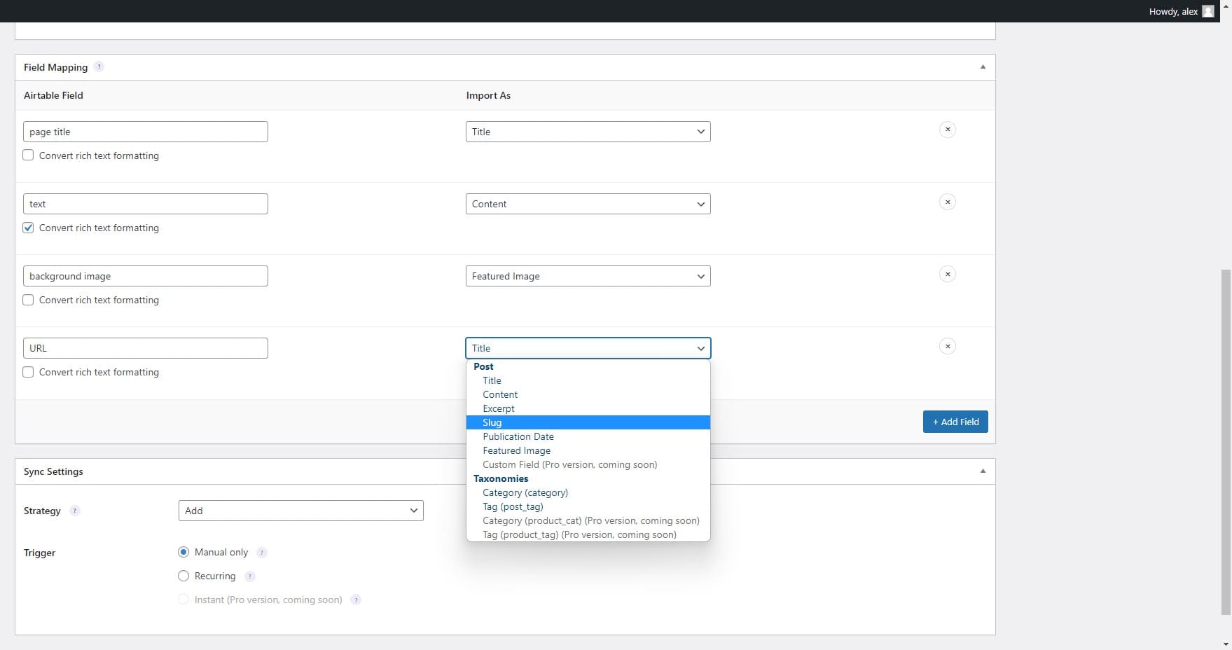Image resolution: width=1232 pixels, height=650 pixels.
Task: Click the help icon beside Recurring
Action: click(x=249, y=576)
